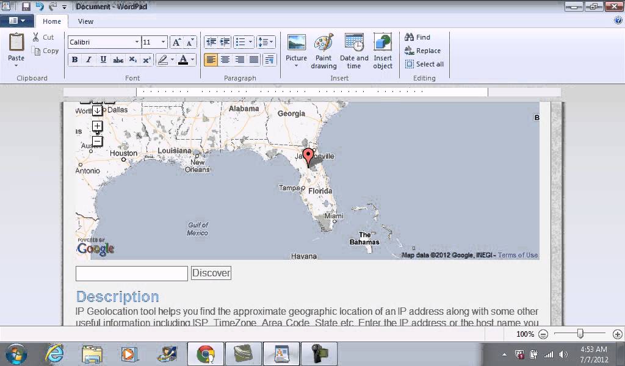Image resolution: width=625 pixels, height=366 pixels.
Task: Open the WordPad application menu button
Action: click(x=16, y=21)
